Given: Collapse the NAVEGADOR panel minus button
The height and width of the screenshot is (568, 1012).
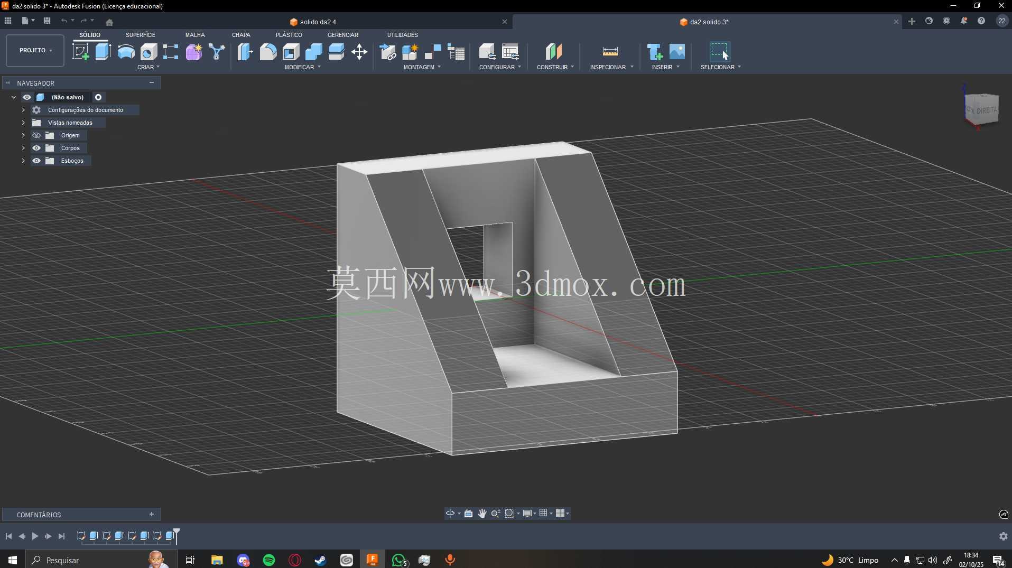Looking at the screenshot, I should pyautogui.click(x=152, y=82).
